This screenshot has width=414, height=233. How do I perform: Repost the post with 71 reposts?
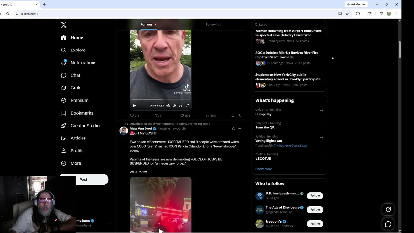coord(159,115)
